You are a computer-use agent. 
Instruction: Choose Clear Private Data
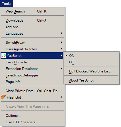click(32, 91)
